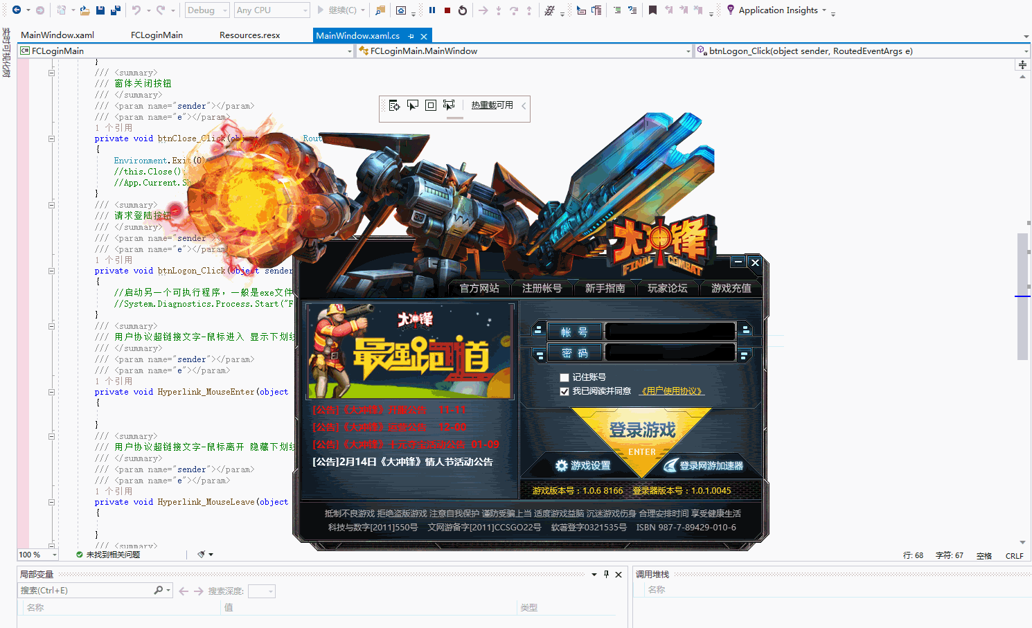Toggle the agree to user agreement checkbox
The width and height of the screenshot is (1032, 628).
(x=564, y=391)
